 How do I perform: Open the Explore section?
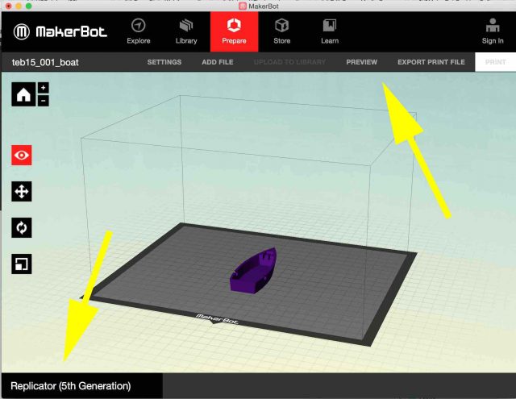139,31
